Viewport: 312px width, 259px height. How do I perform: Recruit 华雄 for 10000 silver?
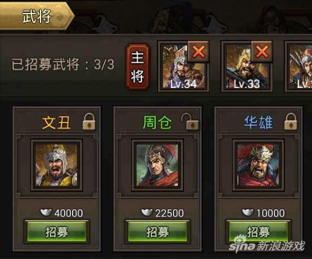tap(258, 232)
